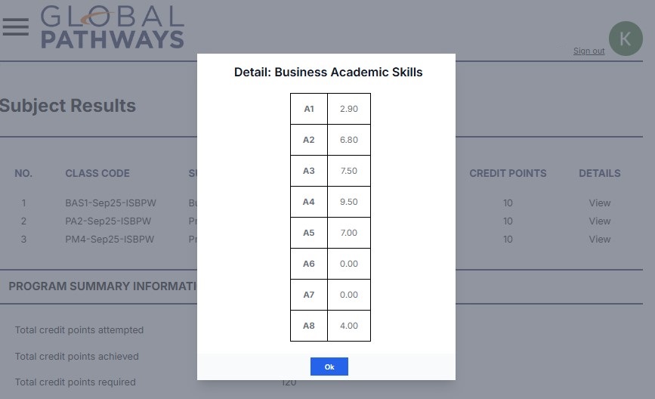This screenshot has width=655, height=399.
Task: Click the Sign out link
Action: coord(589,51)
